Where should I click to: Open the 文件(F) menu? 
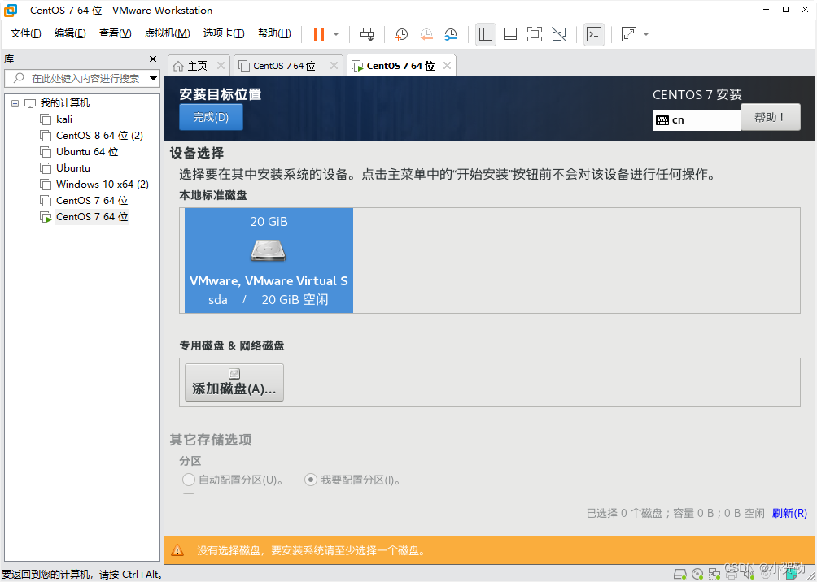tap(26, 33)
